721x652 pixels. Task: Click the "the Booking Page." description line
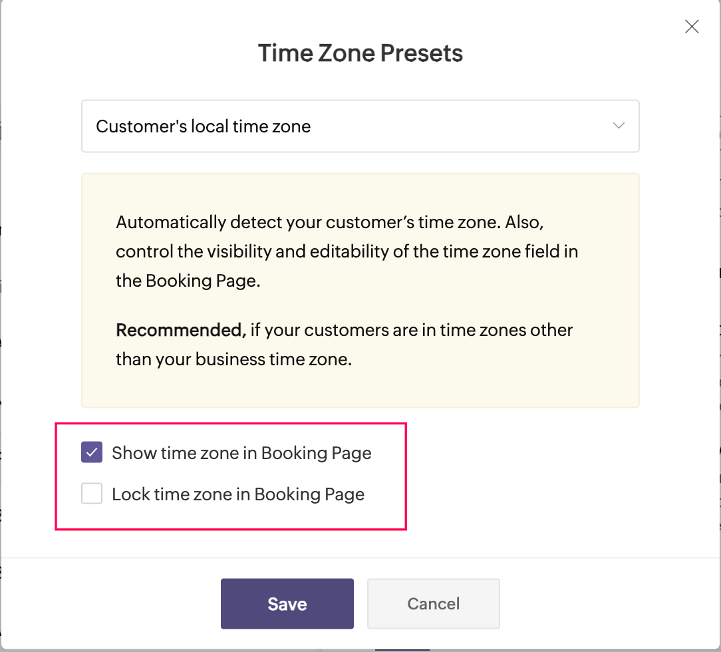click(188, 281)
